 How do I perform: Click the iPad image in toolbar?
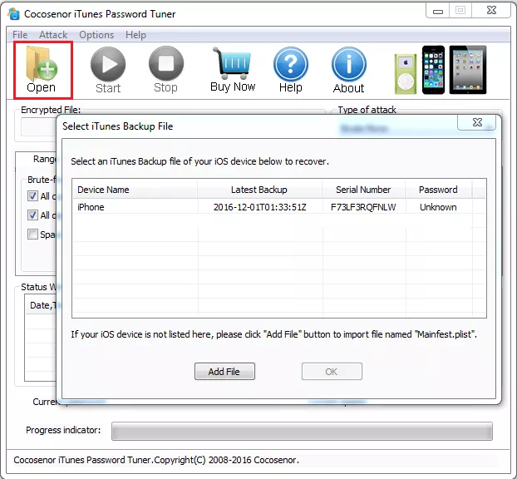click(468, 70)
